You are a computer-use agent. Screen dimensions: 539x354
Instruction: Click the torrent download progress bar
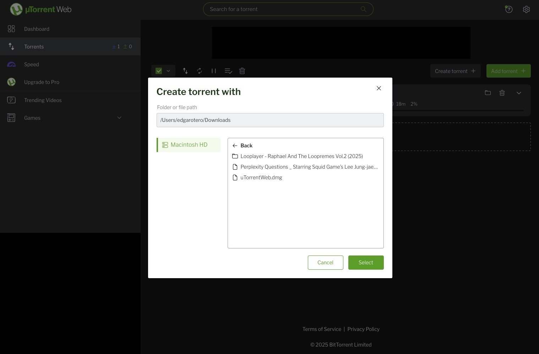tap(458, 111)
